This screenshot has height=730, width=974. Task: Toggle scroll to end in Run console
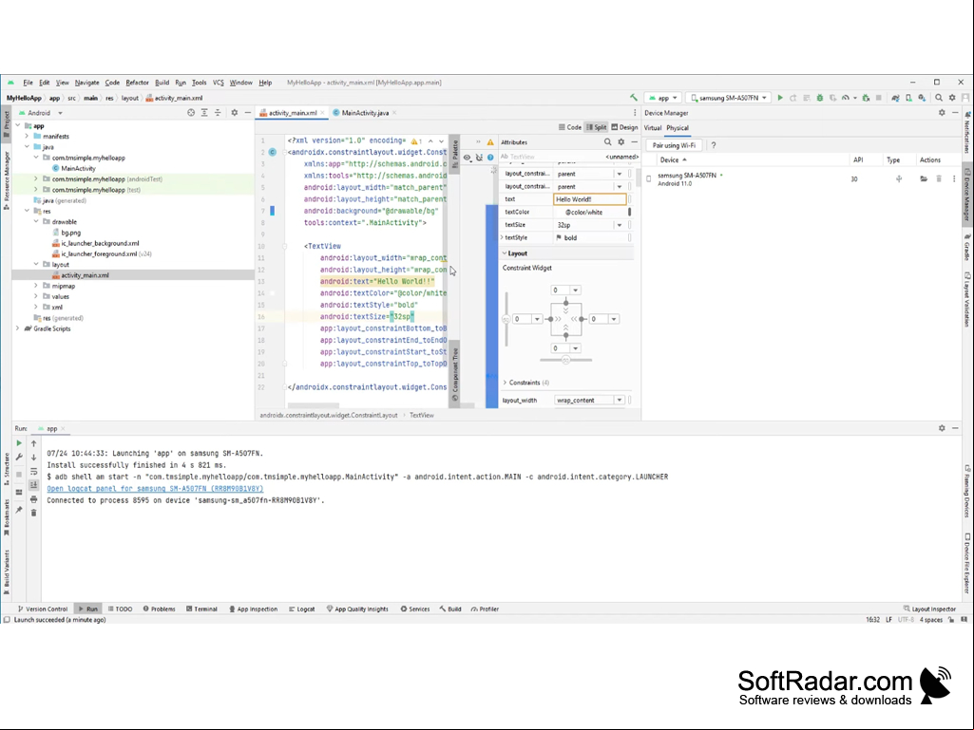[x=33, y=485]
